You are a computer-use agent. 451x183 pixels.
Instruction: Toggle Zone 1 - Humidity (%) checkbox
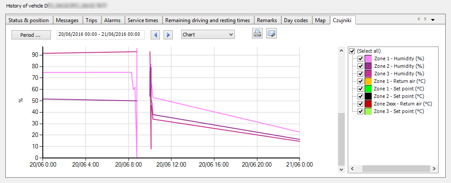(360, 58)
